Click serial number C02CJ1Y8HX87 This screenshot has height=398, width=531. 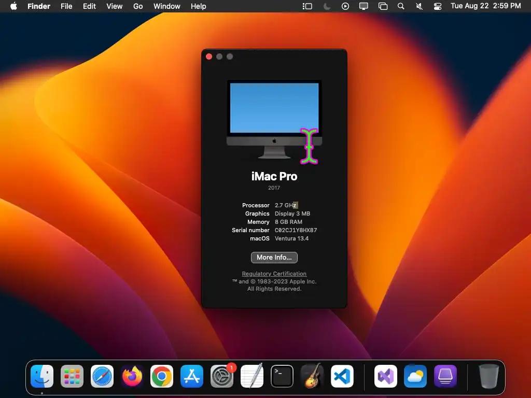coord(296,230)
